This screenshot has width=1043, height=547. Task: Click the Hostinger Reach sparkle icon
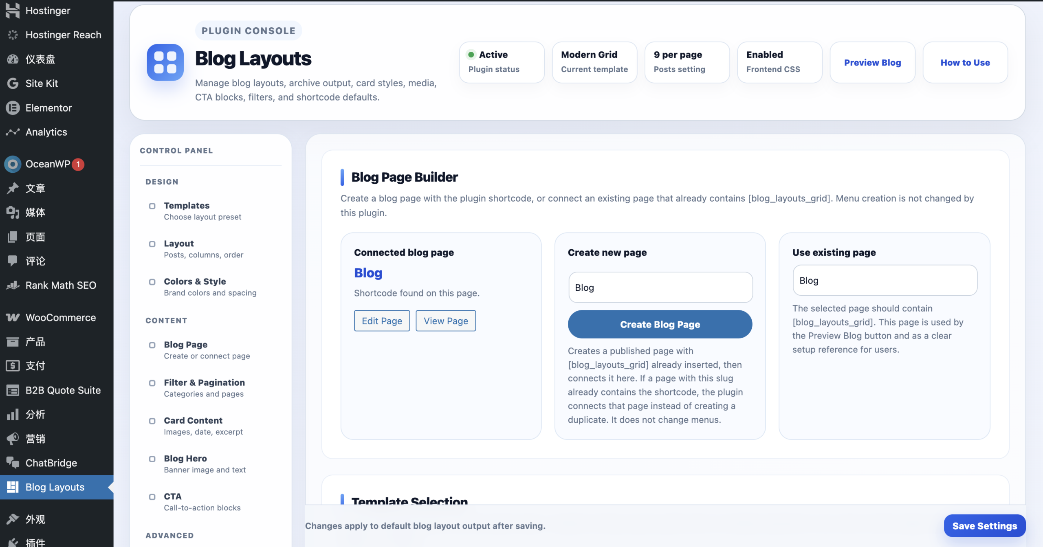13,35
